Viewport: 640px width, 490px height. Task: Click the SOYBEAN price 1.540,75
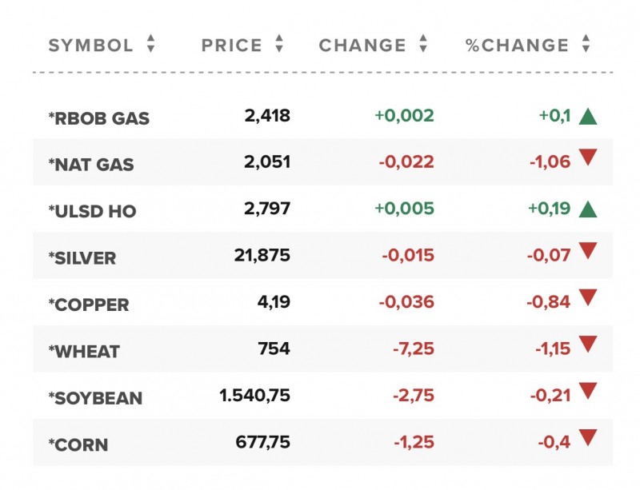(x=254, y=395)
